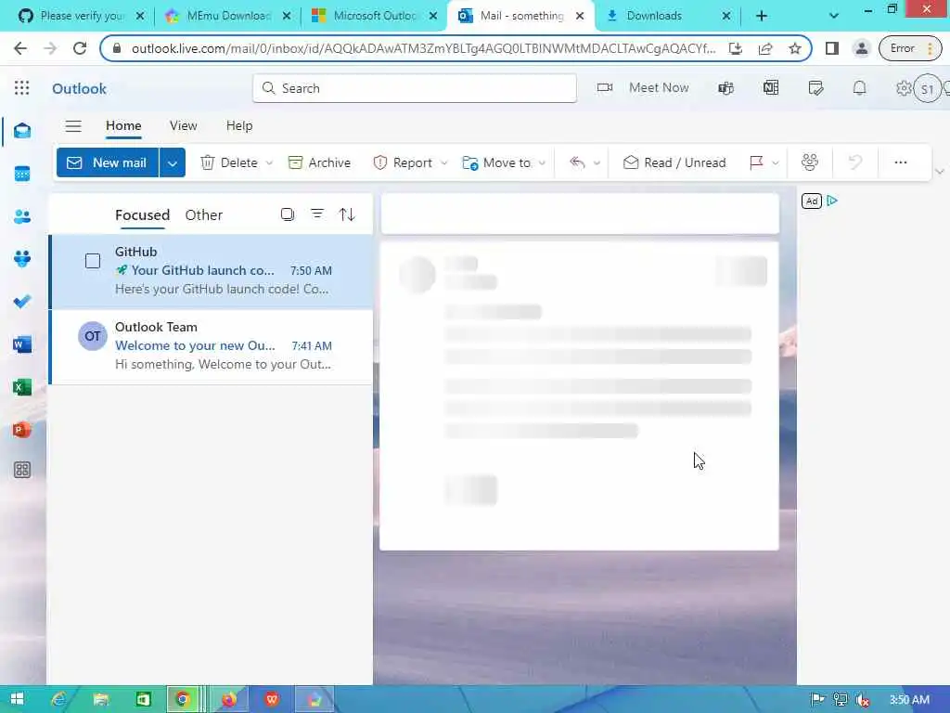The width and height of the screenshot is (950, 713).
Task: Open Groups in the left rail
Action: (x=22, y=259)
